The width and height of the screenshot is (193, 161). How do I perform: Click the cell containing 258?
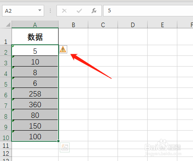[35, 93]
